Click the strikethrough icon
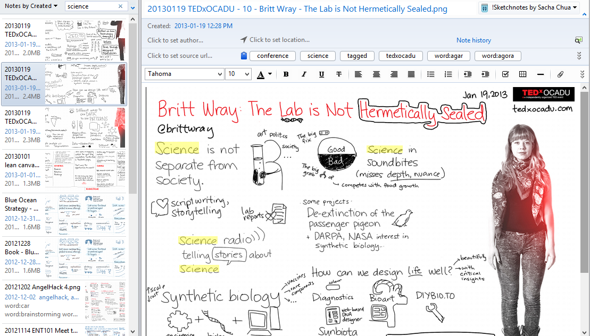Screen dimensions: 590x336 point(339,74)
